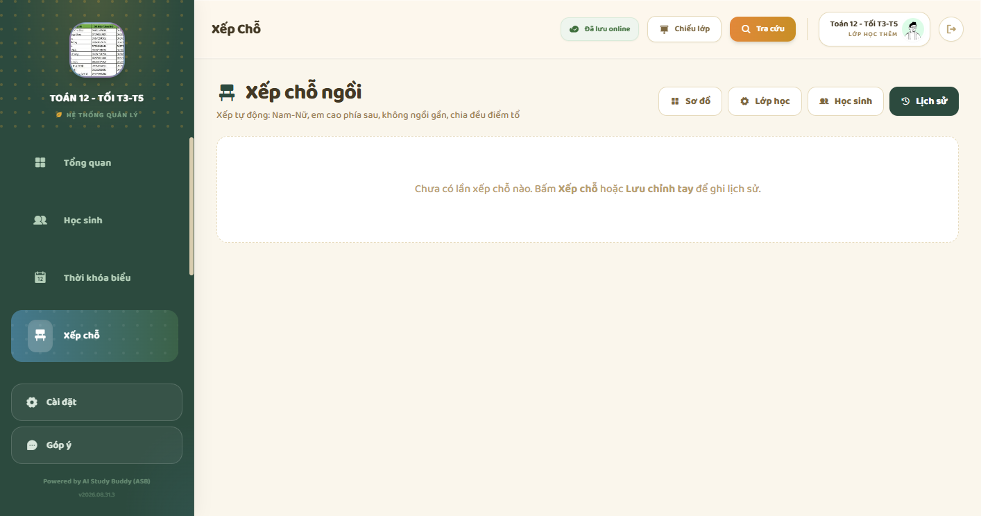
Task: Click the logout arrow icon
Action: point(951,29)
